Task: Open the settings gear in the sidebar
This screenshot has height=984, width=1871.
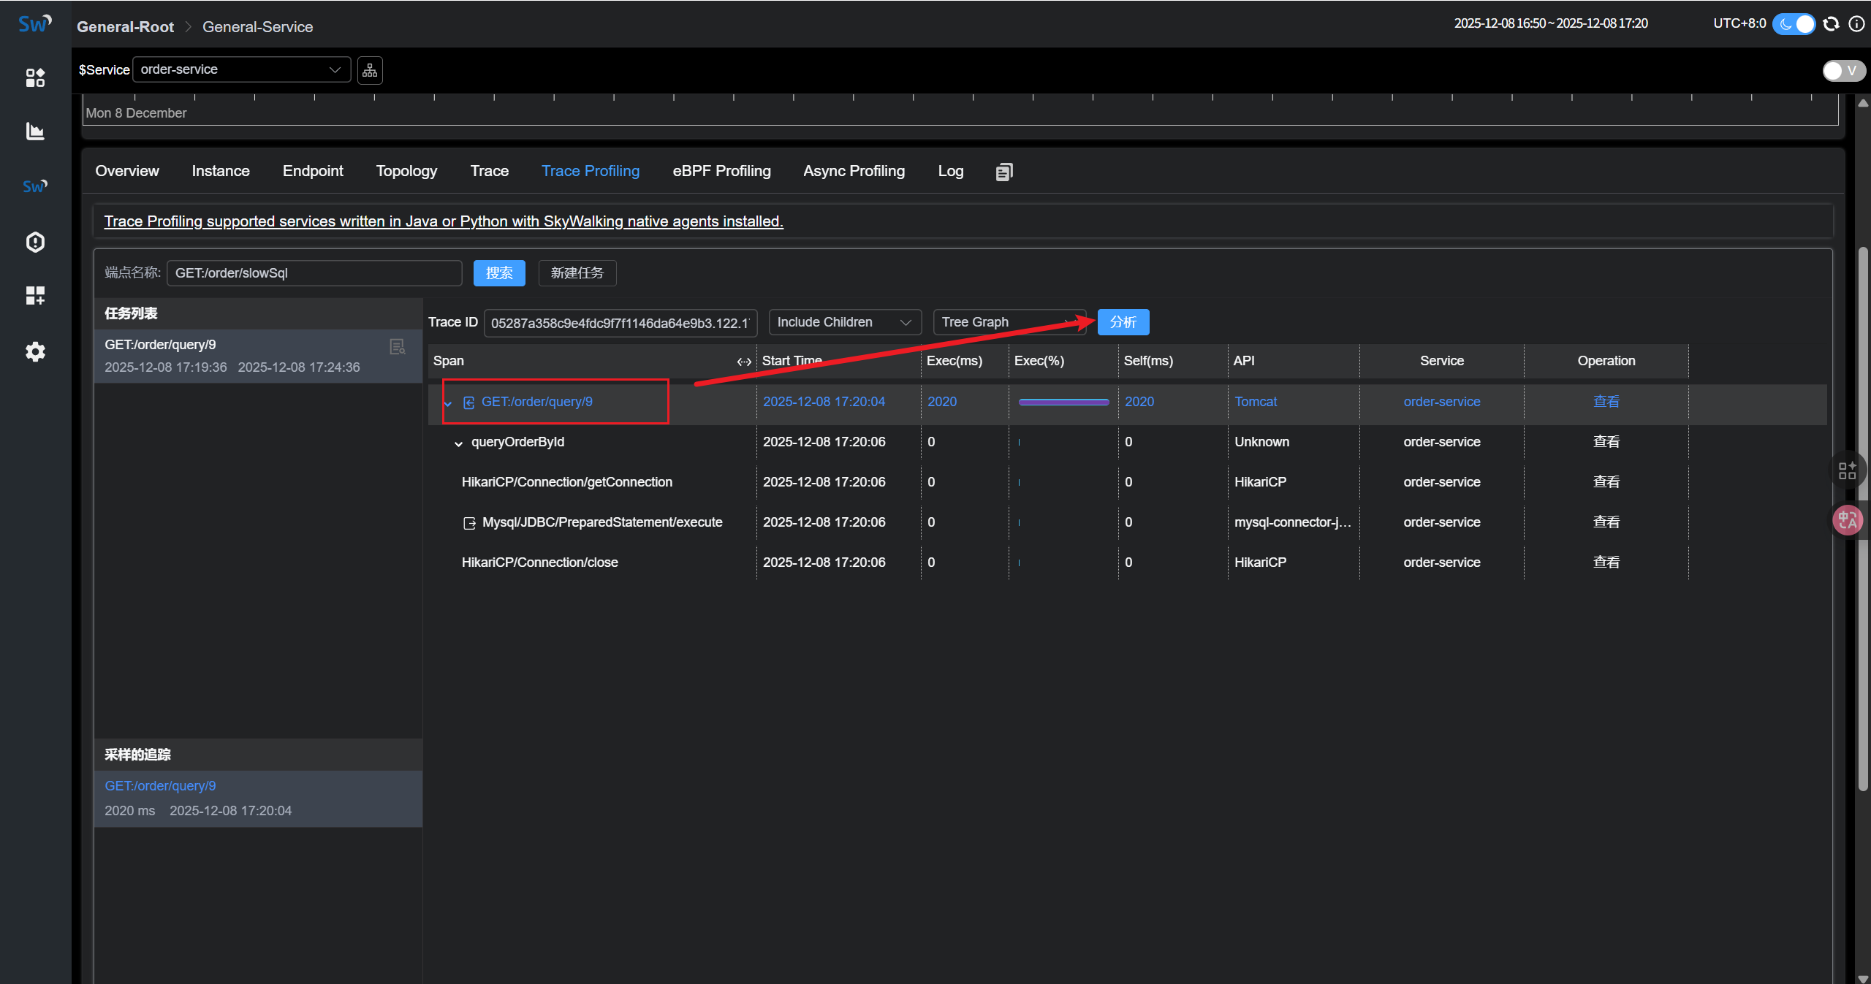Action: (x=35, y=352)
